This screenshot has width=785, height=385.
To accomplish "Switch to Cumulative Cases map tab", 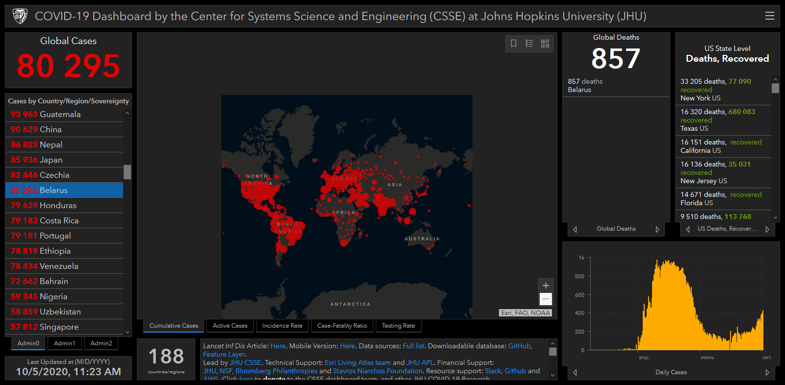I will click(x=174, y=326).
